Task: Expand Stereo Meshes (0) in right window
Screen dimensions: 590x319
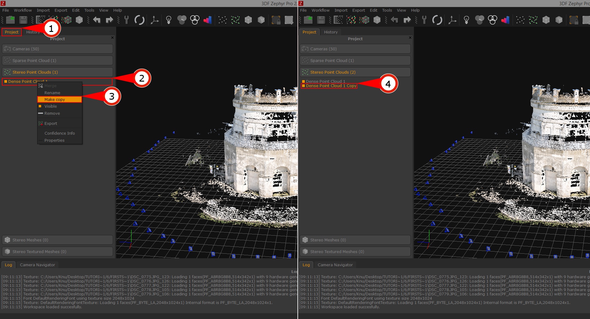Action: [x=355, y=240]
